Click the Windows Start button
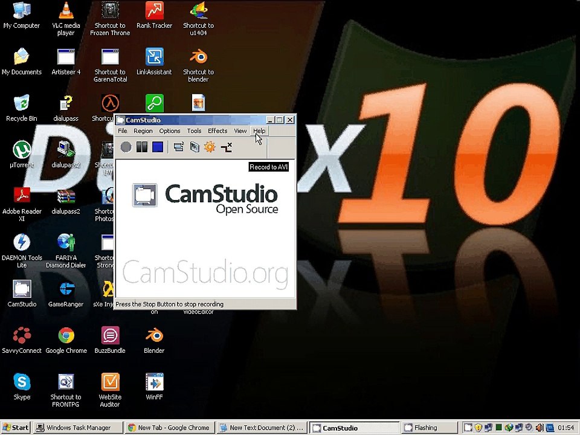 tap(16, 428)
